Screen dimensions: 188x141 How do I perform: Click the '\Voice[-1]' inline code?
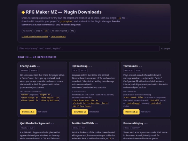click(156, 103)
